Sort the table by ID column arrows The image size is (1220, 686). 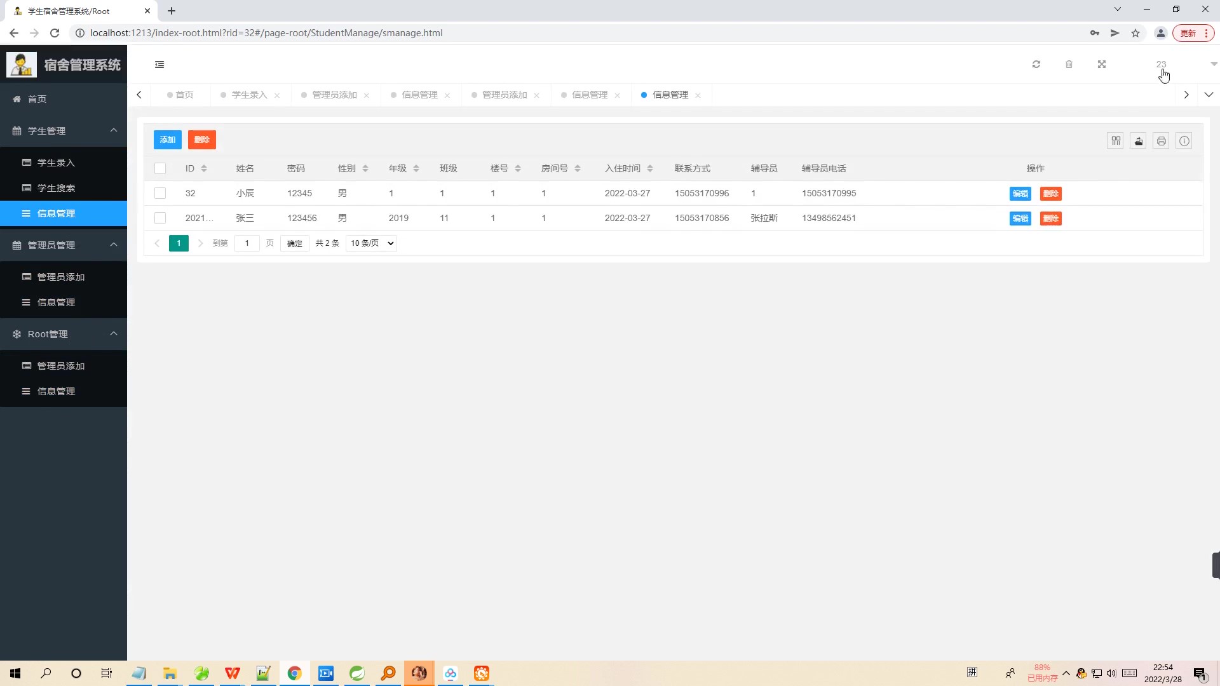point(204,168)
